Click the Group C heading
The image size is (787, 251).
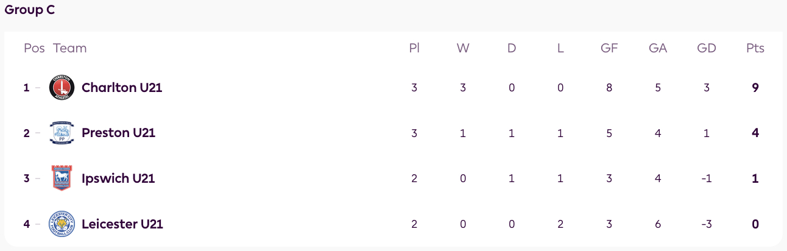tap(30, 10)
